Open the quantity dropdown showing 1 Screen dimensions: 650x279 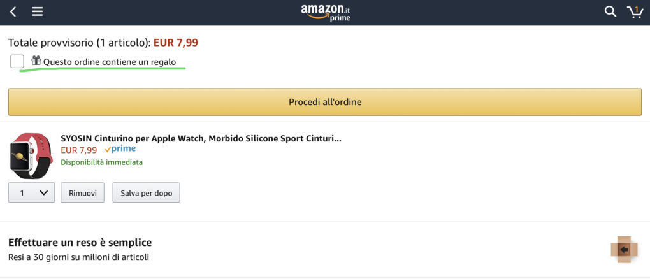click(31, 193)
